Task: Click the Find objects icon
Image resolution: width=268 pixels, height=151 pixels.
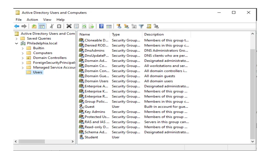Action: click(149, 26)
